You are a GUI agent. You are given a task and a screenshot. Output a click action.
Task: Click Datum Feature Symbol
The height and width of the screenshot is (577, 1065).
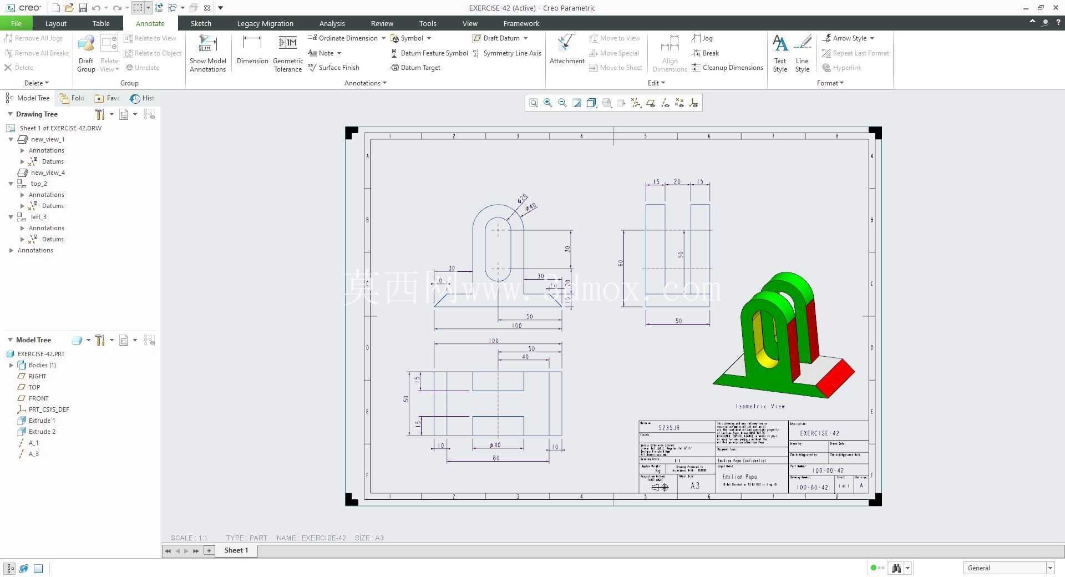[429, 53]
